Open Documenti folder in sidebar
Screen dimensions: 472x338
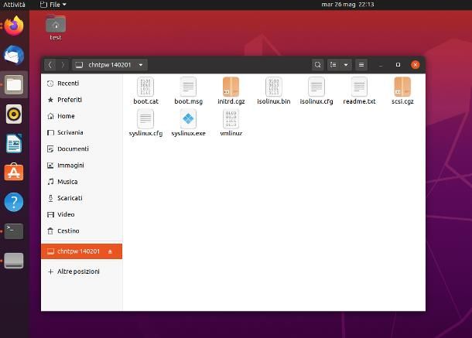pyautogui.click(x=82, y=149)
